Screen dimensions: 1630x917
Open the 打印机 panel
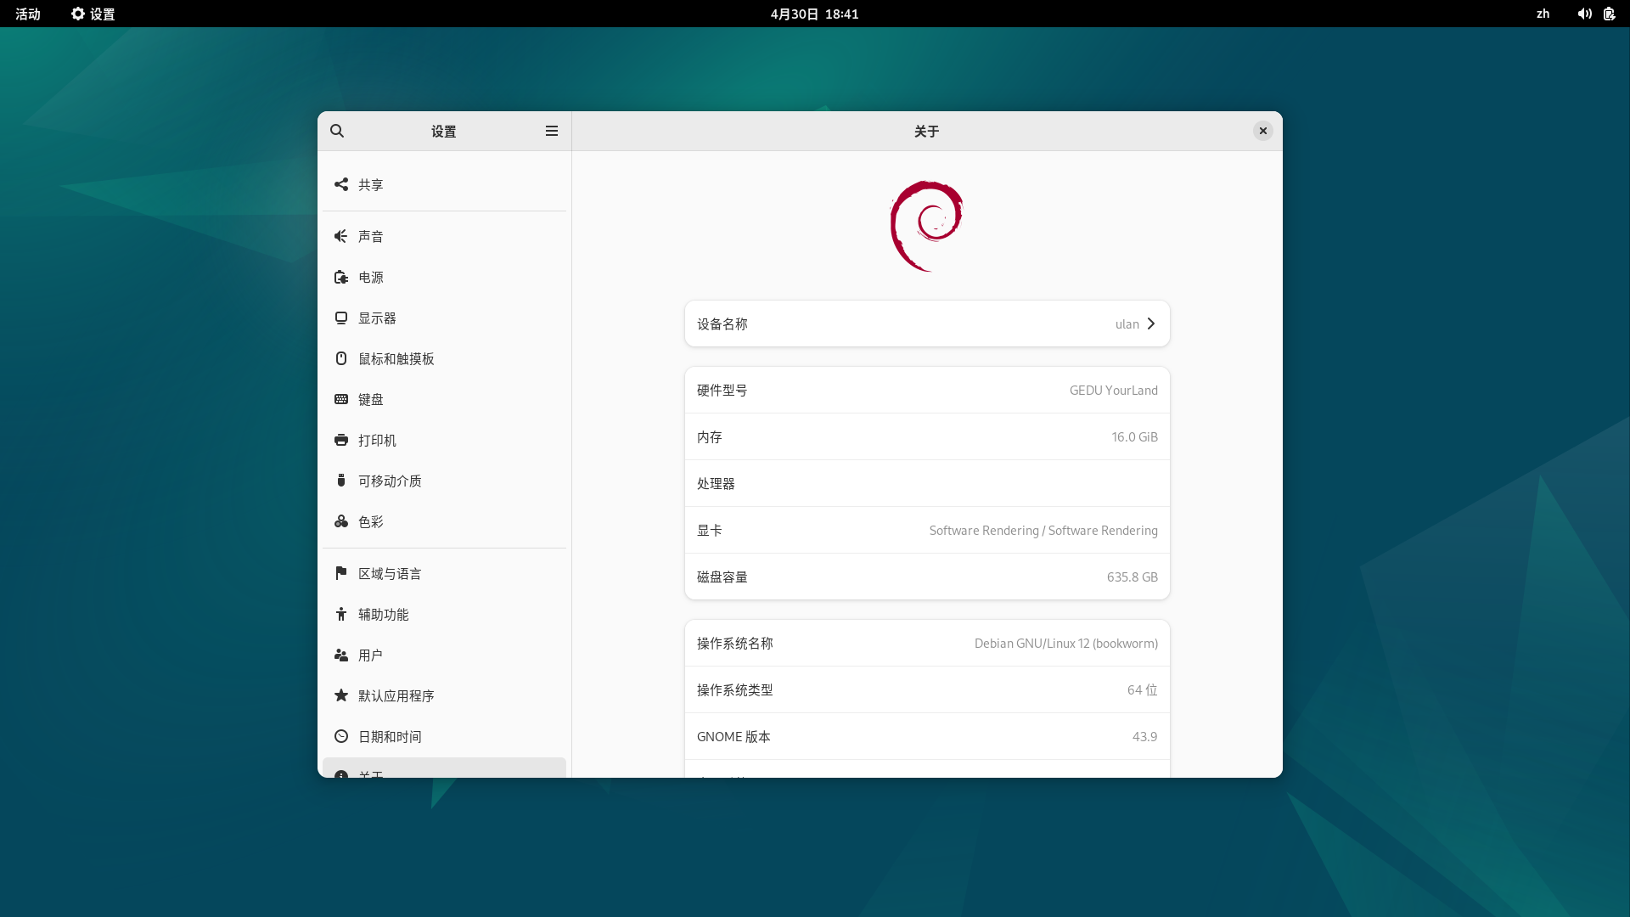click(x=444, y=440)
